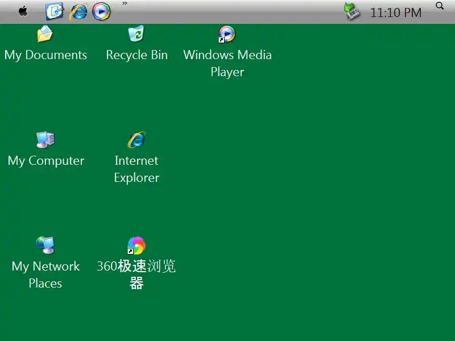Viewport: 455px width, 341px height.
Task: Click the 11:10 PM clock
Action: (x=396, y=13)
